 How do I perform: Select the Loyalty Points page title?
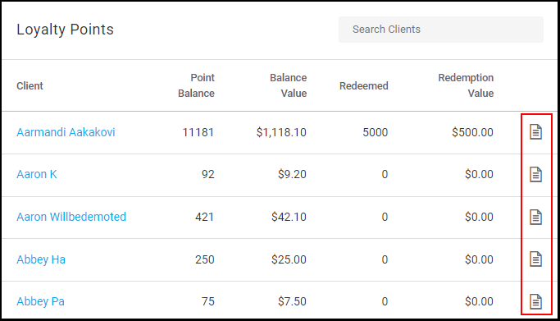(x=65, y=30)
